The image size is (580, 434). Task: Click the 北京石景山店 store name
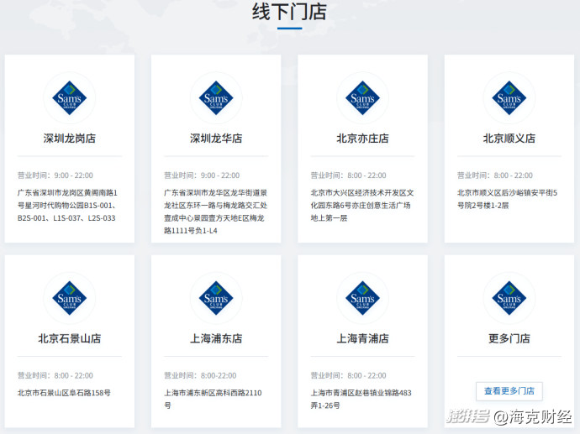(70, 338)
